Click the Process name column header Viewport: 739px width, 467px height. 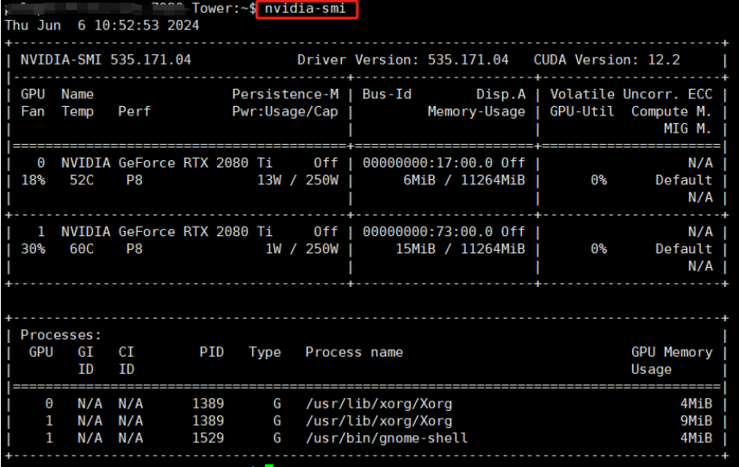pos(354,352)
